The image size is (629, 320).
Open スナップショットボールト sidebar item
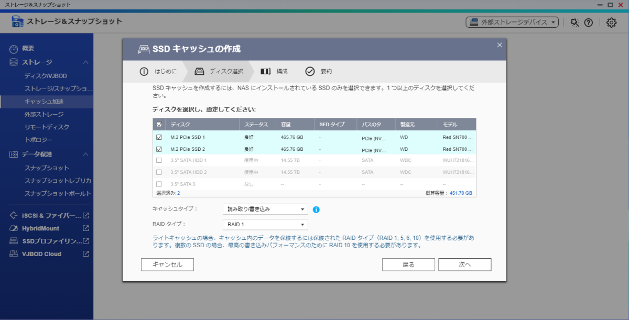coord(58,194)
